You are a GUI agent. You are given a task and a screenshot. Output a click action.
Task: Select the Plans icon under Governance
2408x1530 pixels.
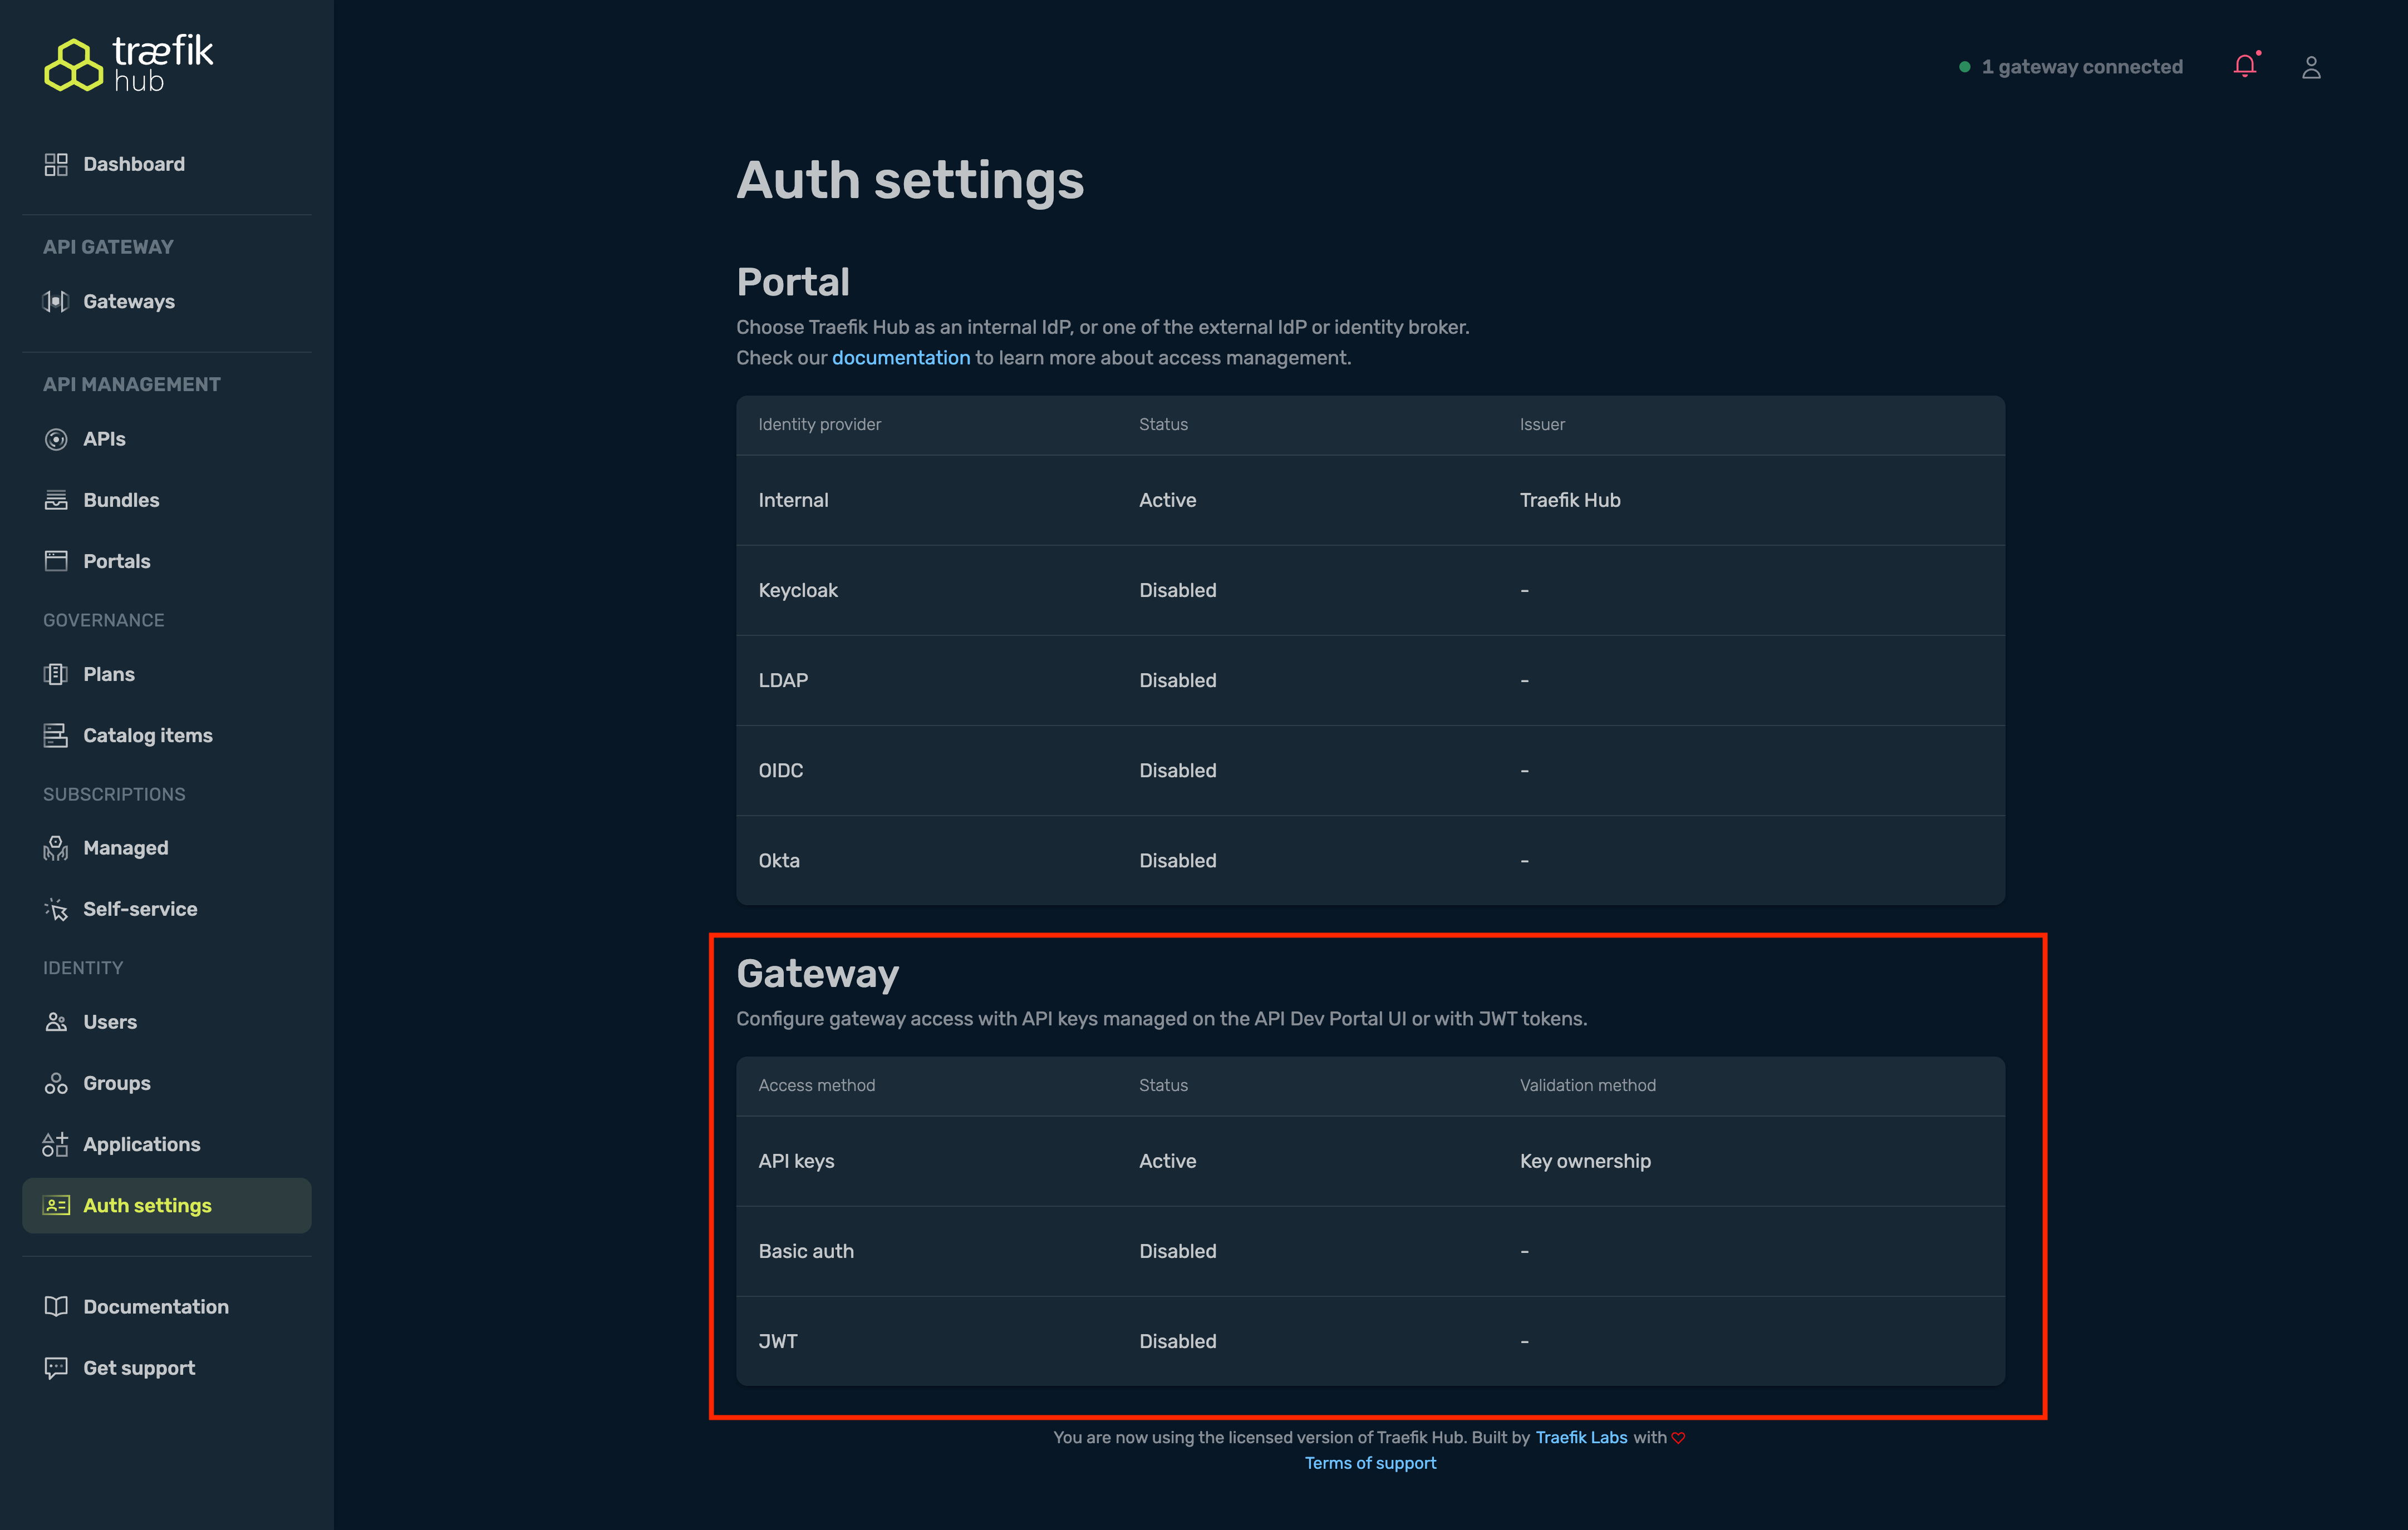(56, 674)
